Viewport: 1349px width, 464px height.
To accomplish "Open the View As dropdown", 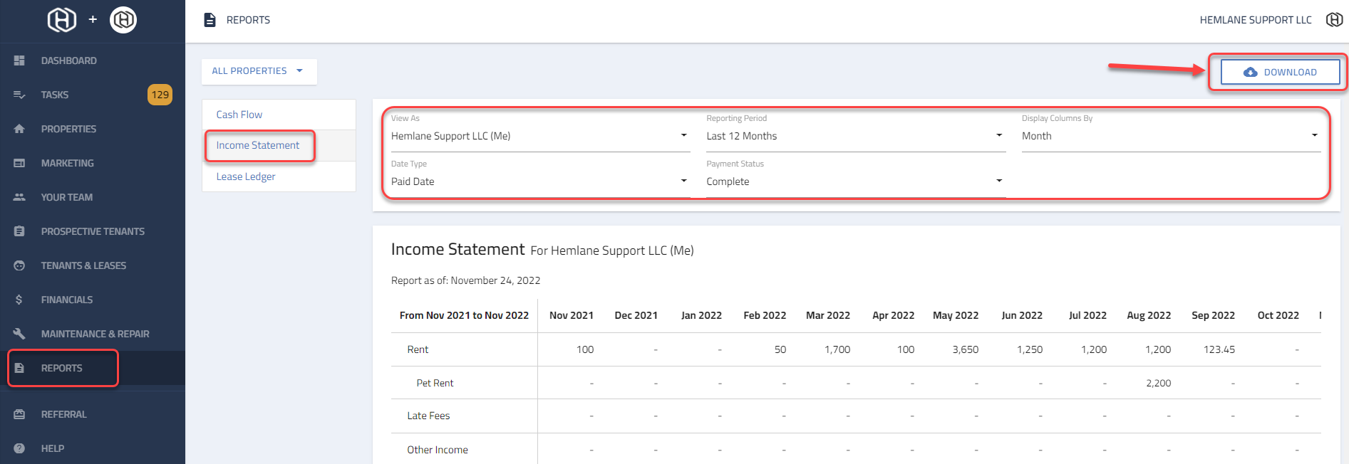I will pyautogui.click(x=540, y=136).
